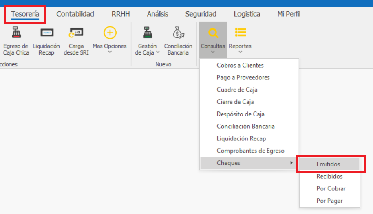Switch to the Contabilidad tab
The image size is (373, 214).
coord(75,14)
